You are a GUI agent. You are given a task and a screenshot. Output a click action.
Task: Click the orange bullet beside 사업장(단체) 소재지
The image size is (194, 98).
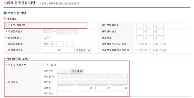pyautogui.click(x=5, y=59)
